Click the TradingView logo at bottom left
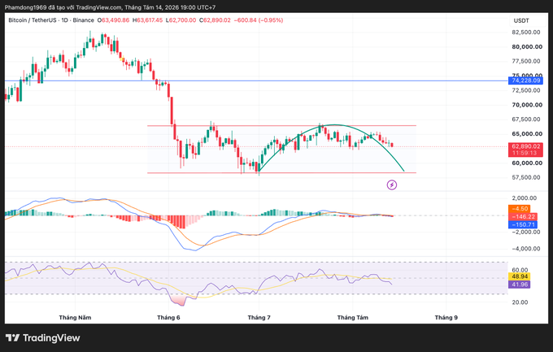The image size is (553, 352). pyautogui.click(x=42, y=338)
